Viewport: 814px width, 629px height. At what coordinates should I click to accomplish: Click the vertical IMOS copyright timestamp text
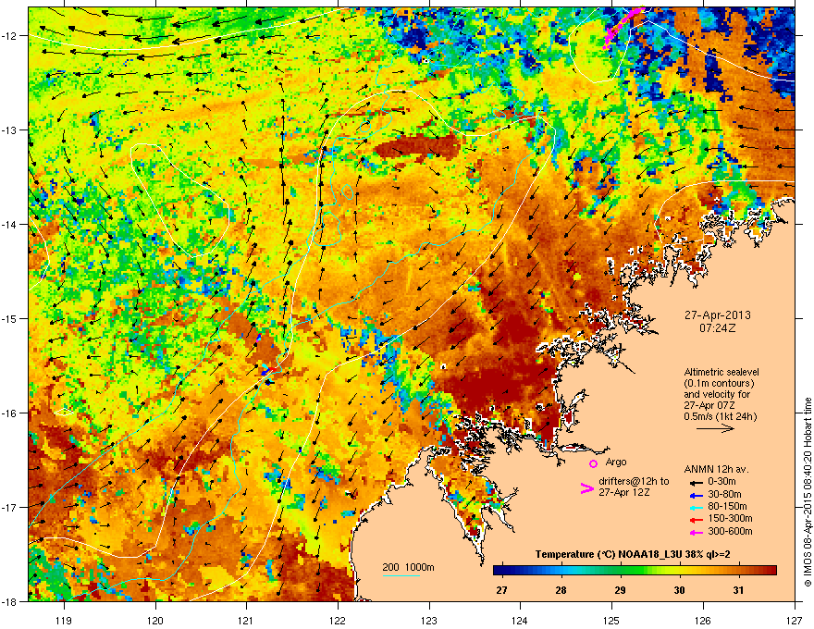[x=808, y=492]
